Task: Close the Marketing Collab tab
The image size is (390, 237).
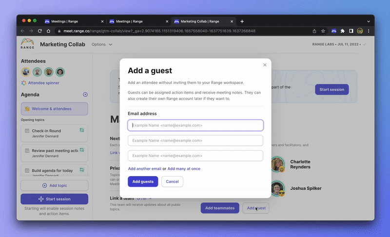Action: coord(232,21)
